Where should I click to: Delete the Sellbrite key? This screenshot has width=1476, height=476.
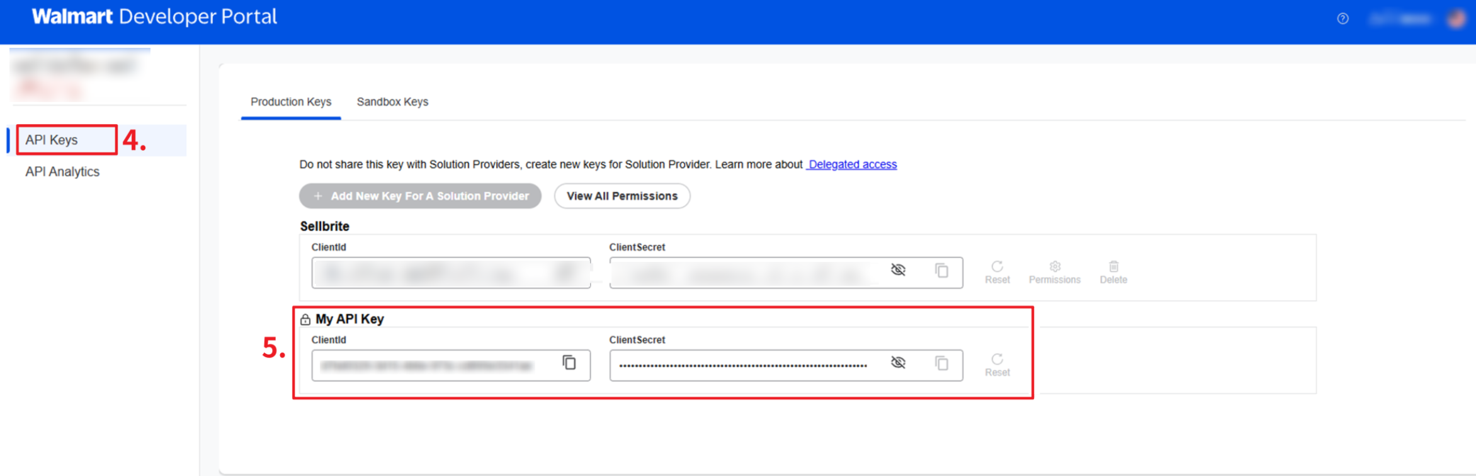(1113, 273)
